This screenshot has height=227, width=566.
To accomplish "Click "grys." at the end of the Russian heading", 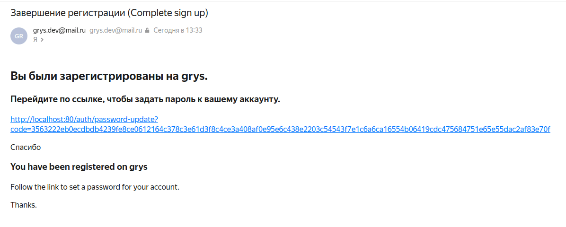I will (195, 76).
